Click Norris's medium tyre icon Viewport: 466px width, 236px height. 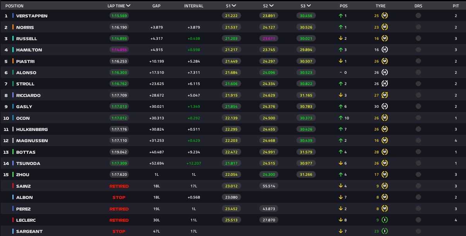pyautogui.click(x=385, y=27)
